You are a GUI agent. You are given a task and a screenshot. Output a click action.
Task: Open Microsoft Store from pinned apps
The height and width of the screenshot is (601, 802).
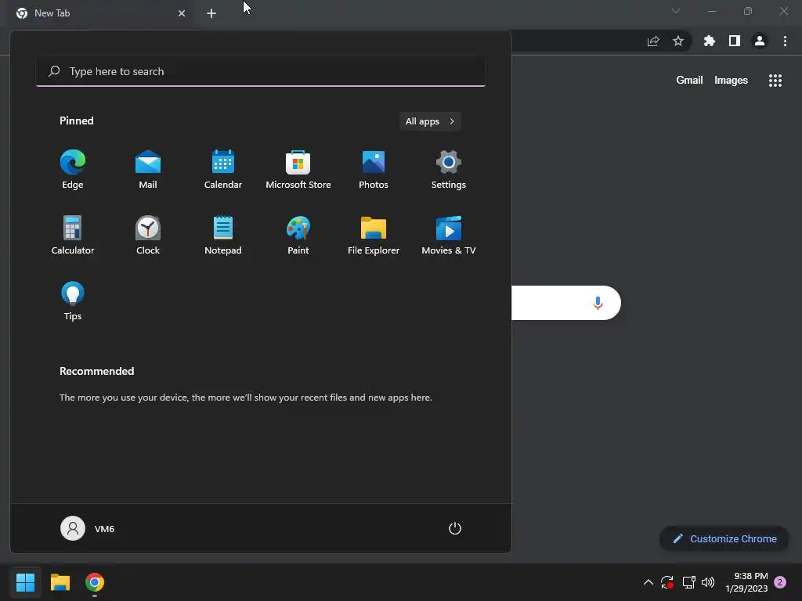coord(298,170)
